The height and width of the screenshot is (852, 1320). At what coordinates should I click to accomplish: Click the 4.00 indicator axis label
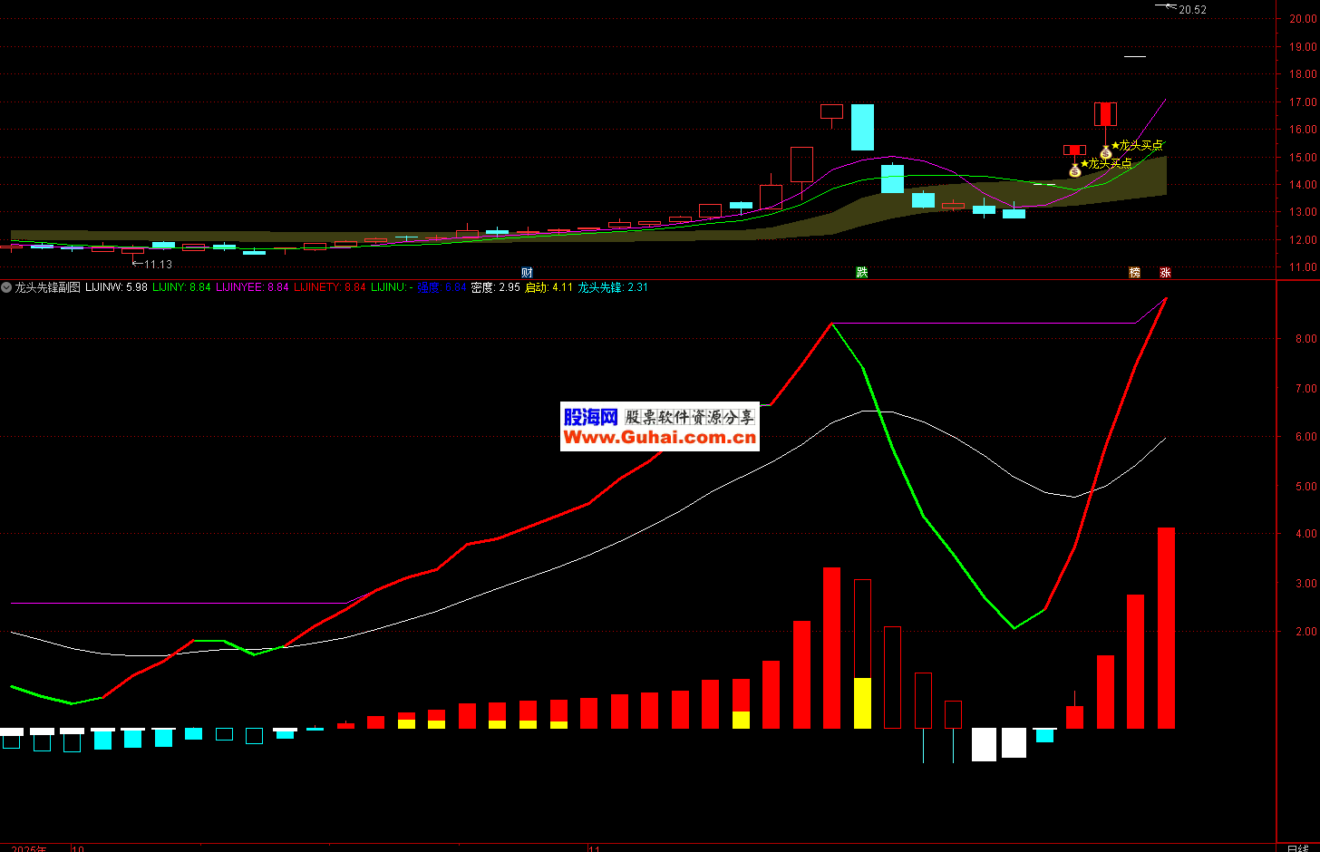[1306, 535]
